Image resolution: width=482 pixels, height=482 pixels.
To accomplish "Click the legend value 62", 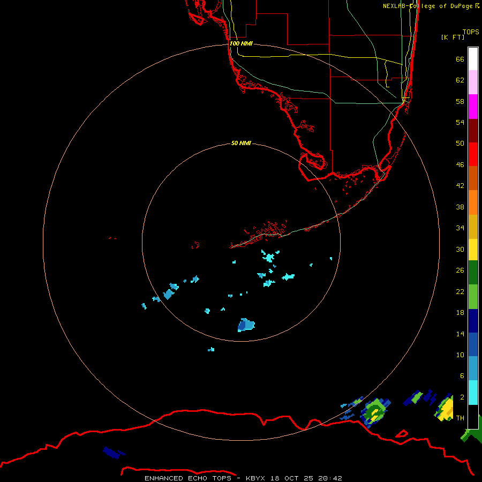I will point(460,80).
